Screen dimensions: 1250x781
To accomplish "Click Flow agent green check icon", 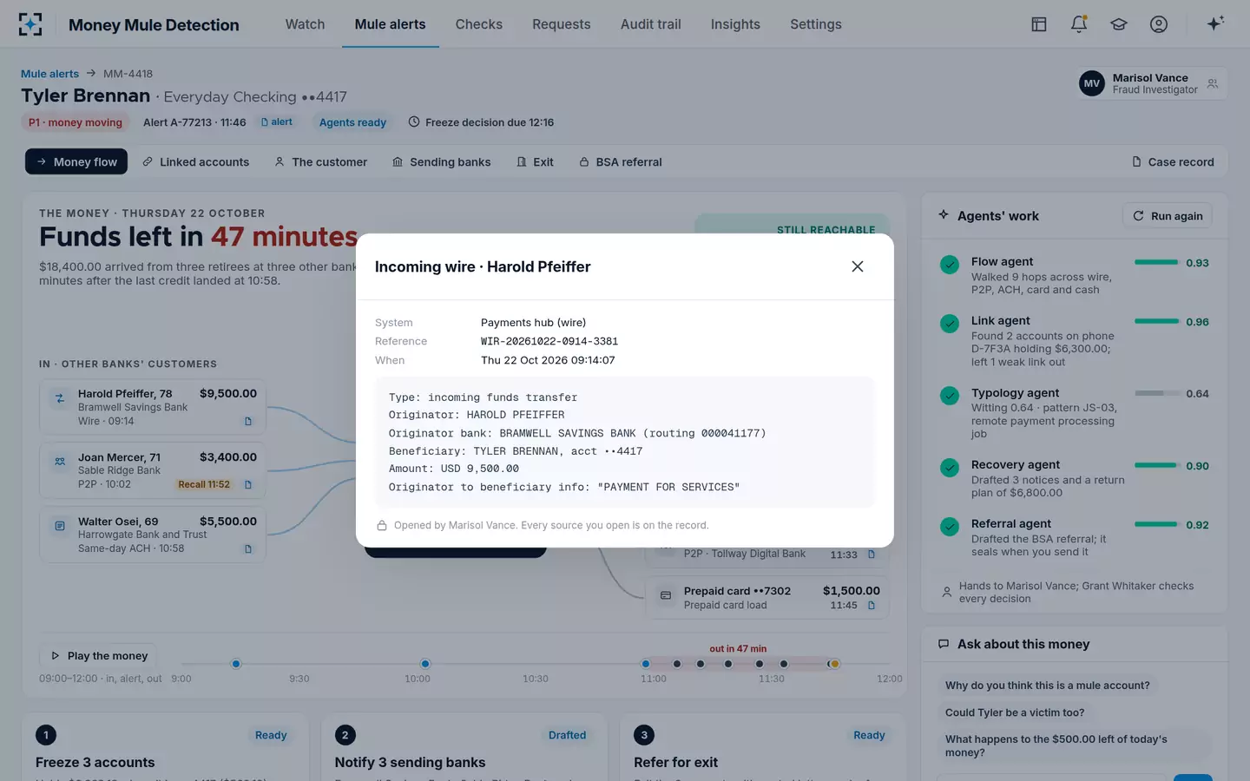I will [950, 264].
